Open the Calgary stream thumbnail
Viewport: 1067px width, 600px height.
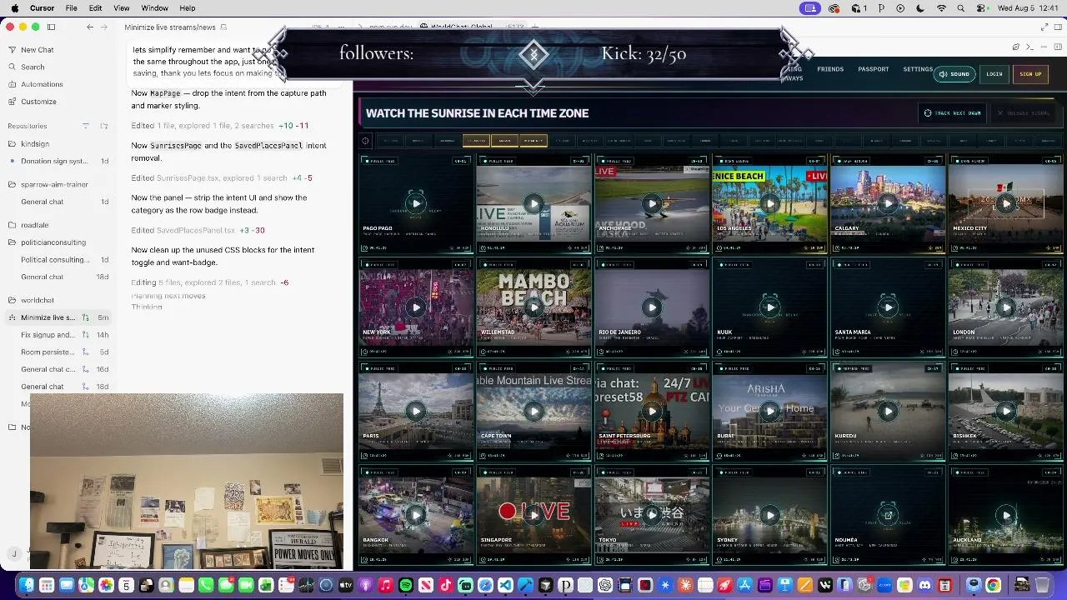tap(888, 203)
